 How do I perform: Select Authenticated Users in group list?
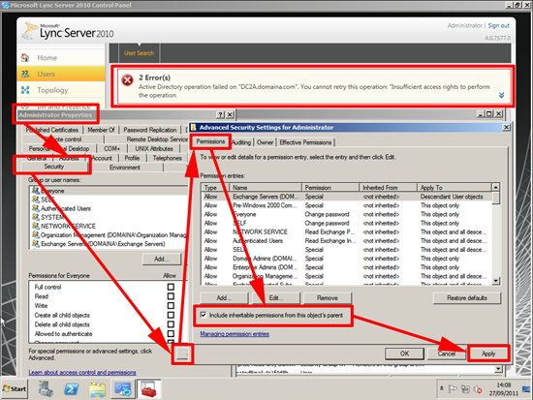66,208
